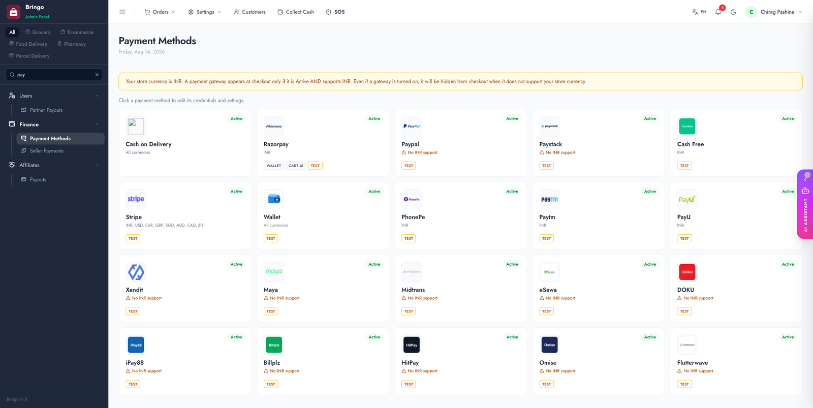Click the Midtrans card name text
This screenshot has width=813, height=408.
pyautogui.click(x=413, y=290)
